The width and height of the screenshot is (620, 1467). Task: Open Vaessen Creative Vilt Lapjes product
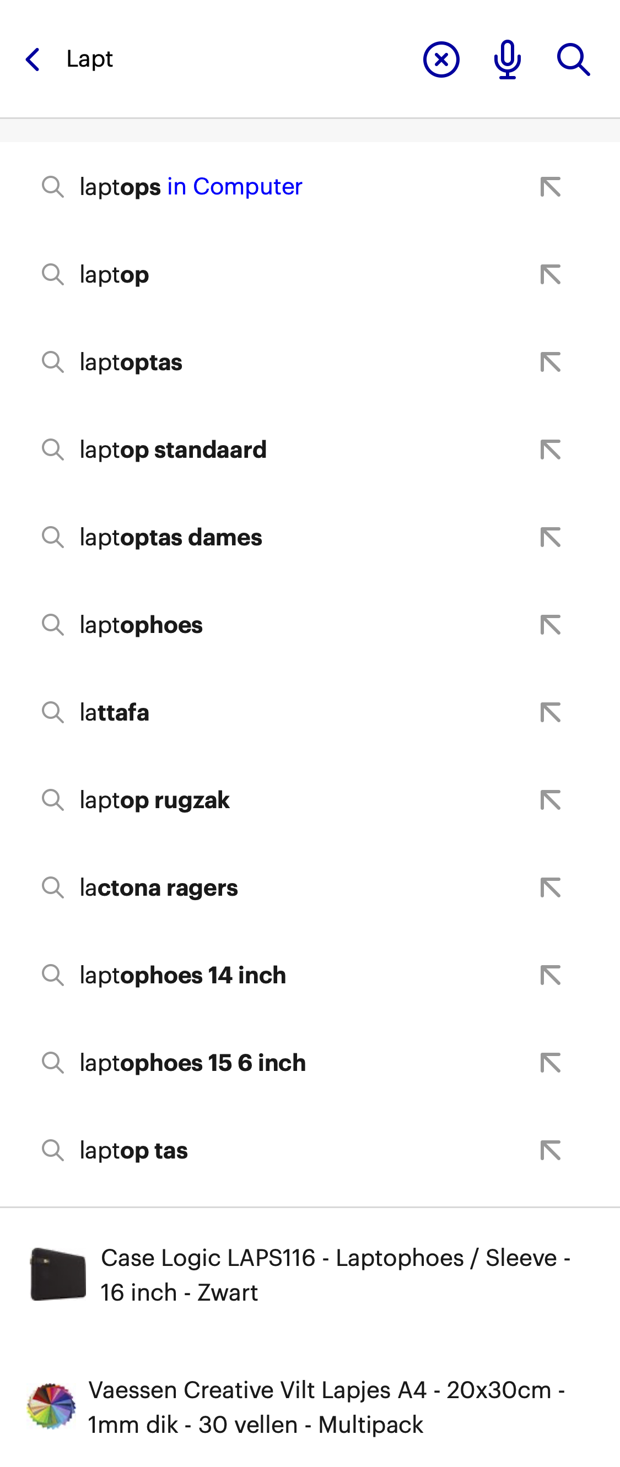pyautogui.click(x=326, y=1407)
